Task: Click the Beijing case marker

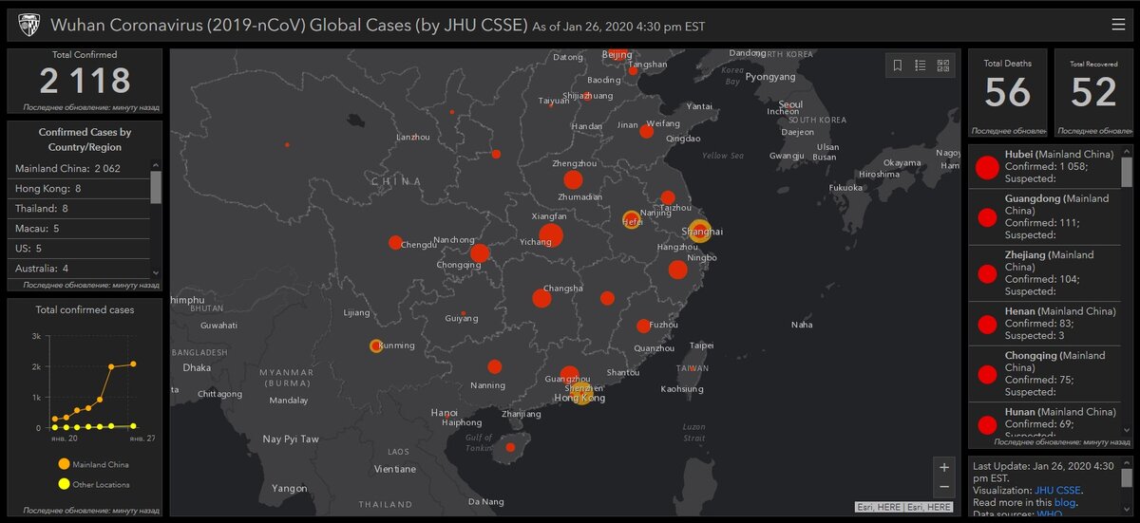Action: [x=617, y=53]
